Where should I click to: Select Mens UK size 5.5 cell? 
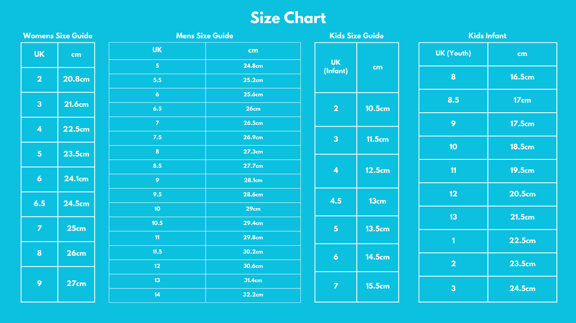[157, 80]
